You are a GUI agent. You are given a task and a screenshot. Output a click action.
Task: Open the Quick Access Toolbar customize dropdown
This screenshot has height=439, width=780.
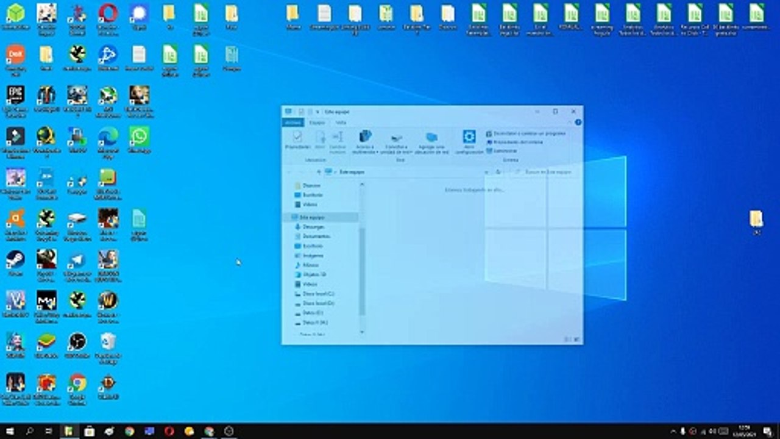317,112
